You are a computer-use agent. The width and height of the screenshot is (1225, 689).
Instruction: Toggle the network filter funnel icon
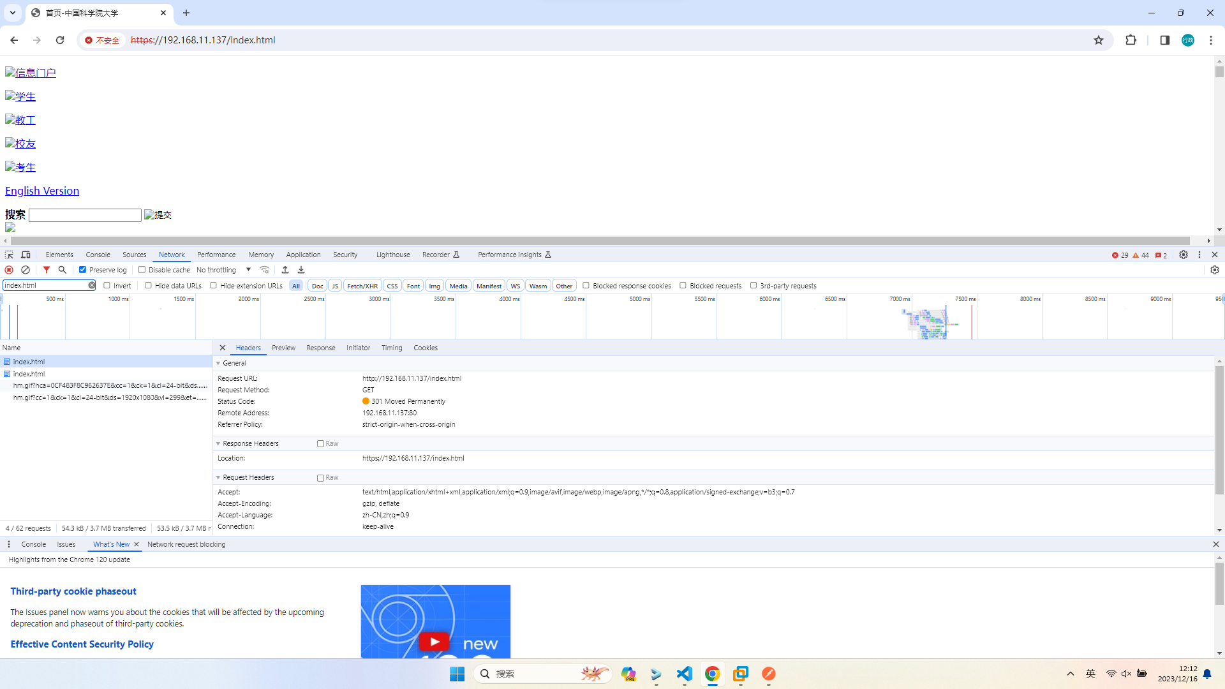pos(47,270)
